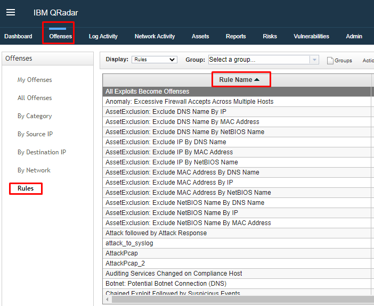Select Rules in the Offenses sidebar

(26, 188)
